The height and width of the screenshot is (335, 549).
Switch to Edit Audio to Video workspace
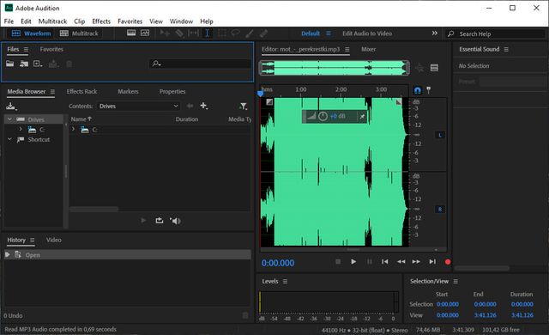click(367, 33)
